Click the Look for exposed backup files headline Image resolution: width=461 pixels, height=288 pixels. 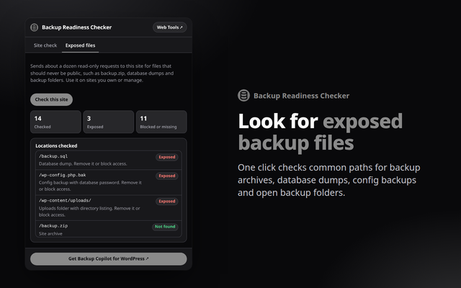[x=320, y=132]
